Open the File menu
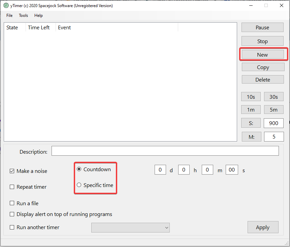Viewport: 290px width, 247px height. coord(9,16)
